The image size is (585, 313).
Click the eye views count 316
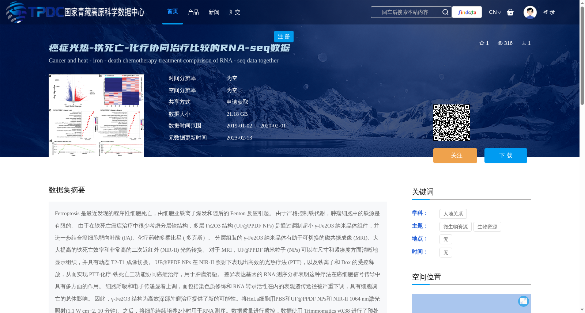point(505,43)
